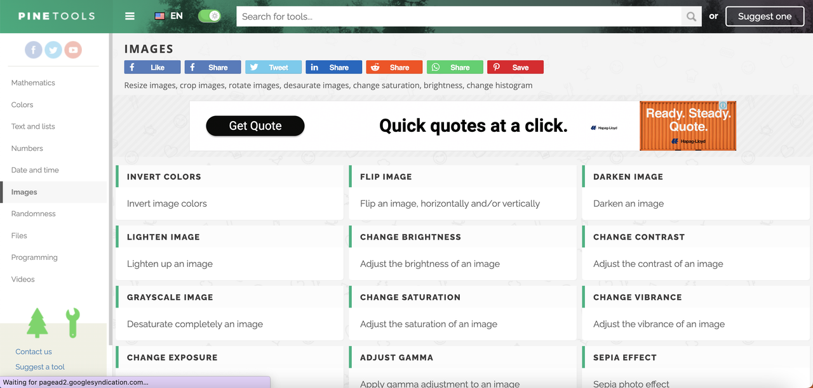Image resolution: width=813 pixels, height=388 pixels.
Task: Click the Facebook Like button
Action: [152, 67]
